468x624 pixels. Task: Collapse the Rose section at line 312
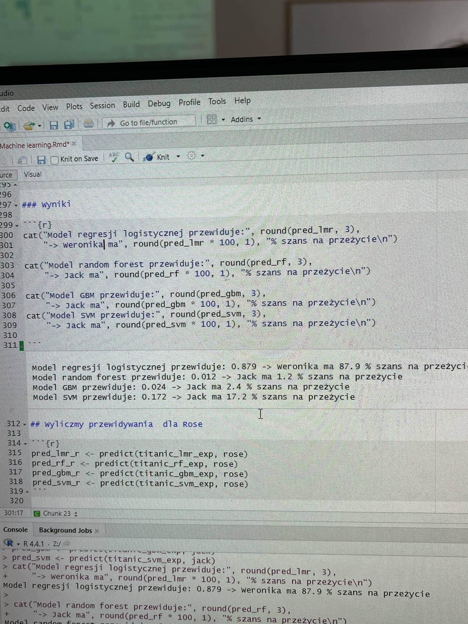(25, 424)
